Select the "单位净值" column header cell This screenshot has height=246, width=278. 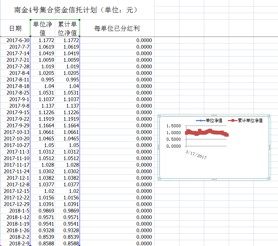[x=42, y=28]
